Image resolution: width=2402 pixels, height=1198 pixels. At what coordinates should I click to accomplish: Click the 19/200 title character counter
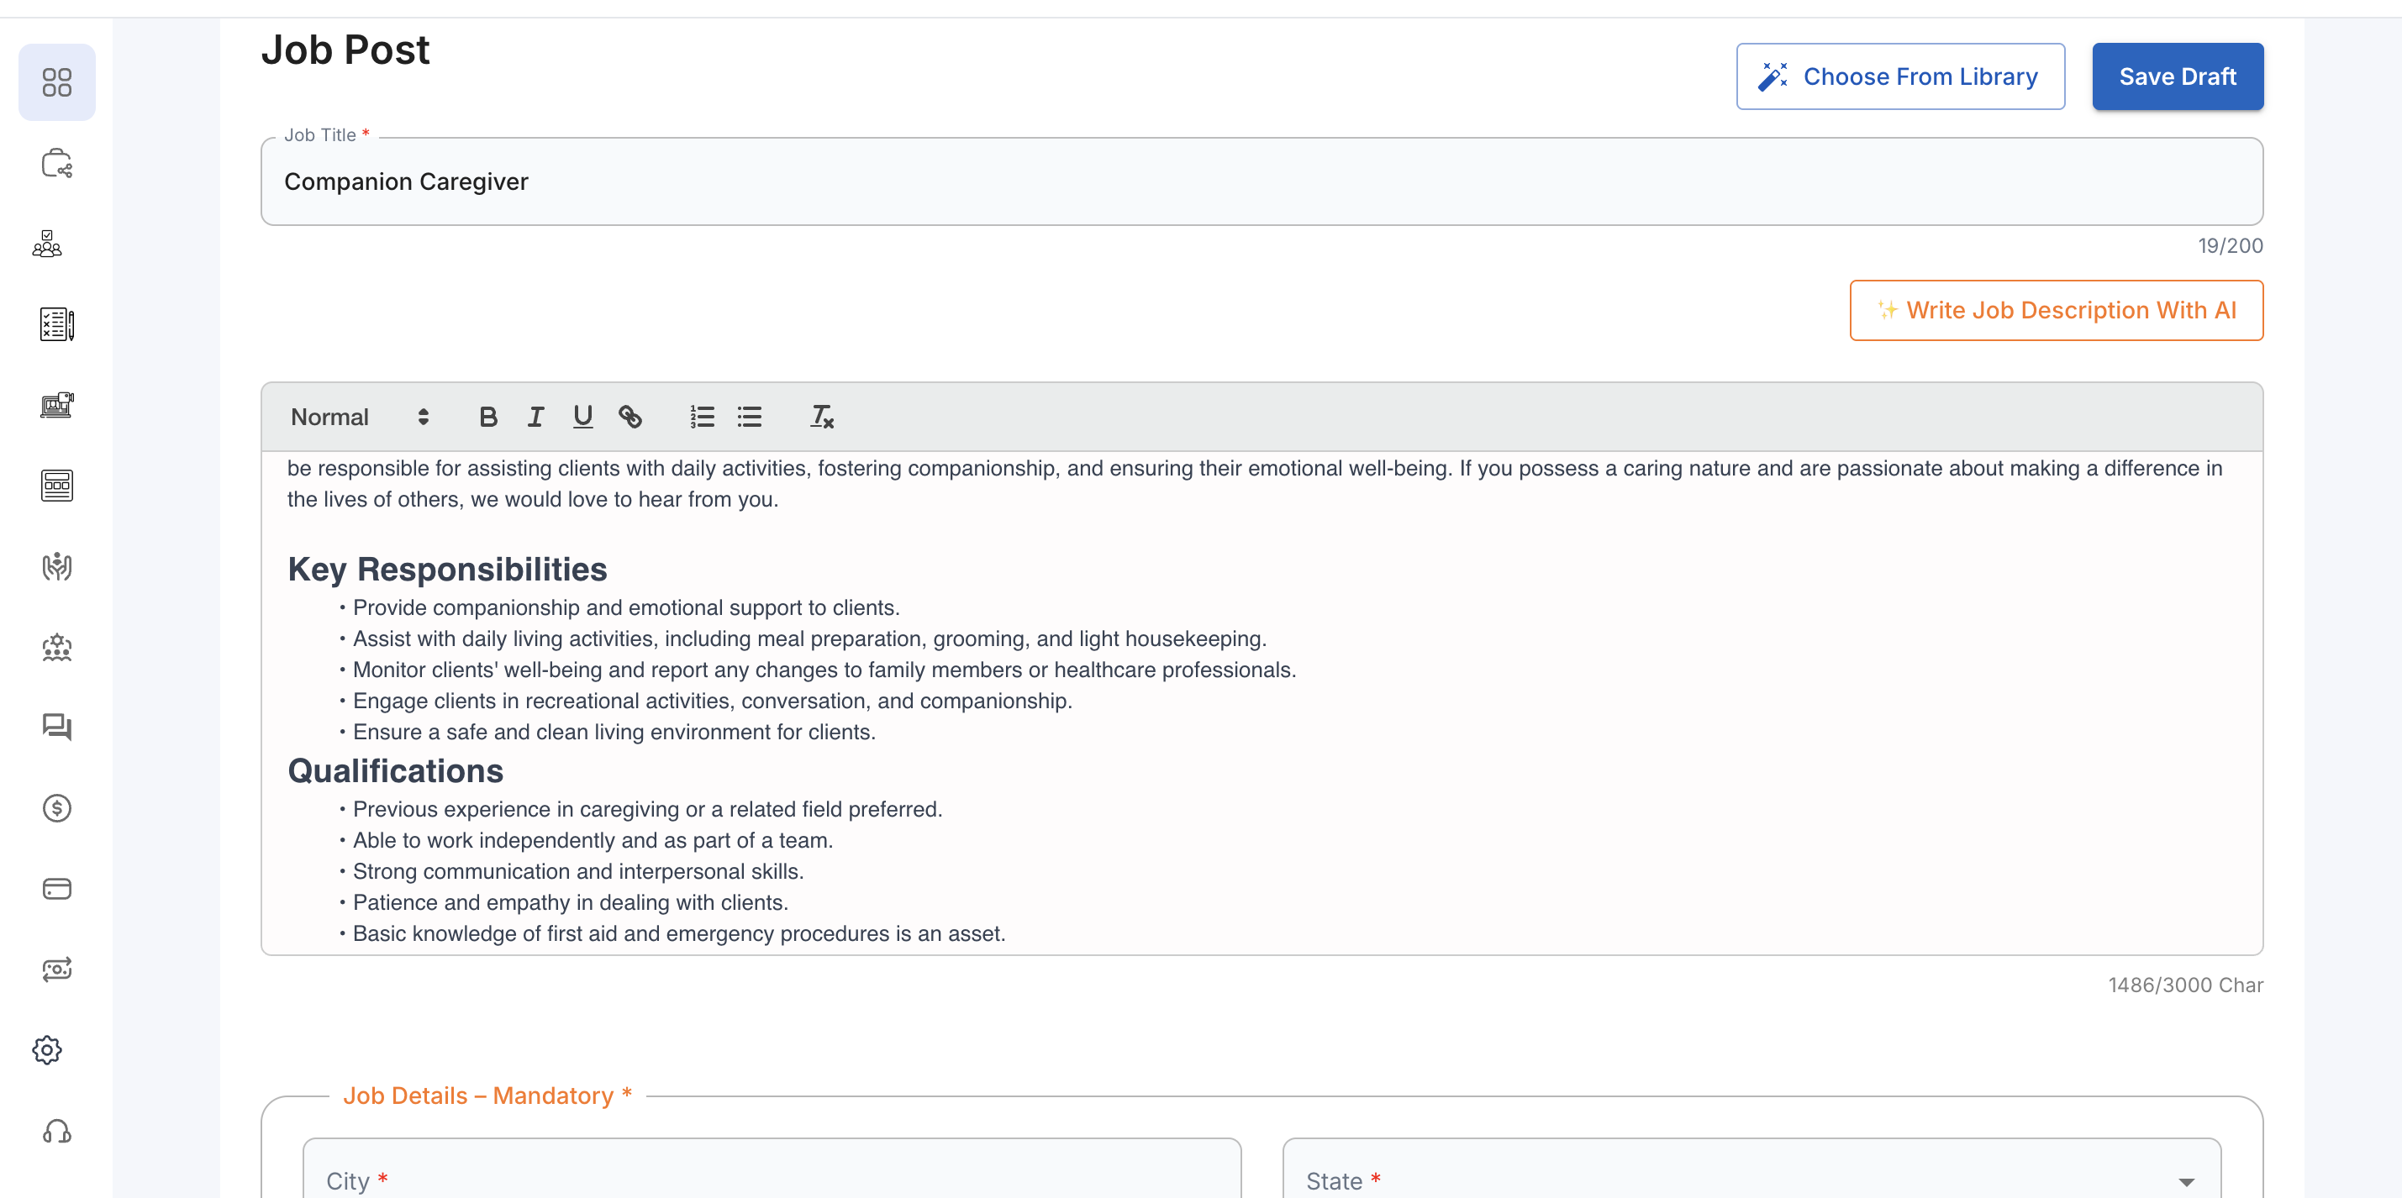coord(2231,246)
